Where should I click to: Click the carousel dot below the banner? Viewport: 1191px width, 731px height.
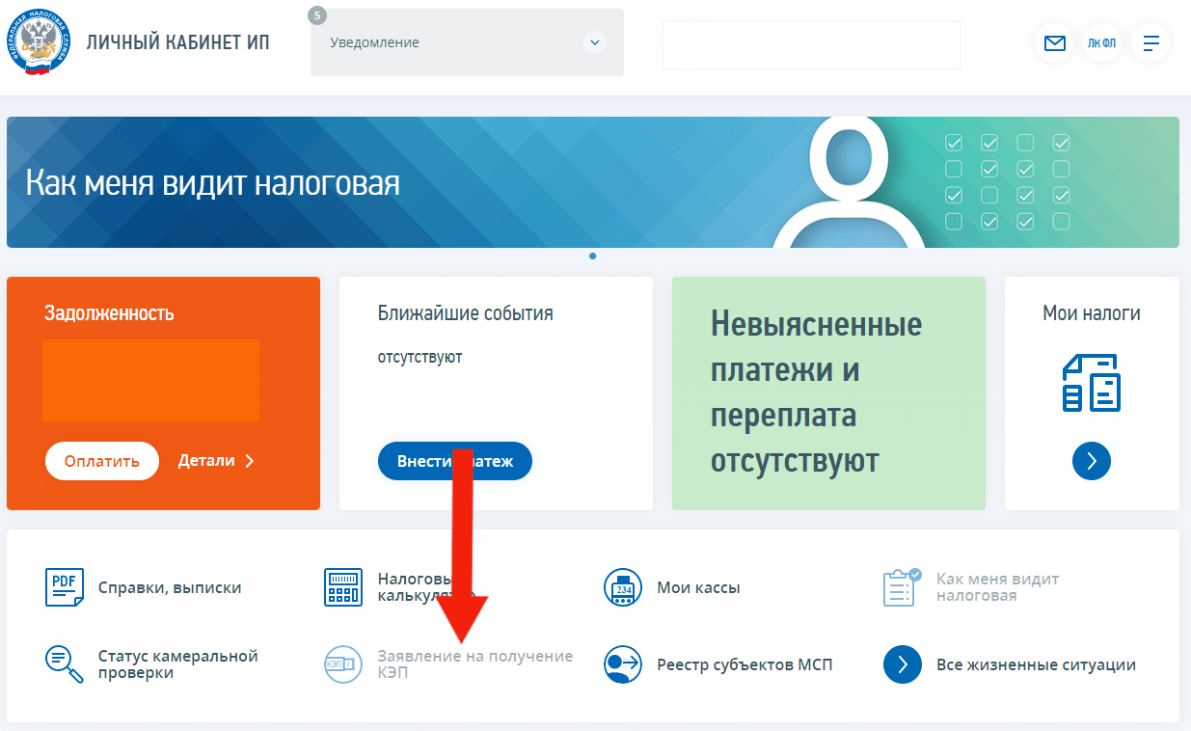[592, 257]
